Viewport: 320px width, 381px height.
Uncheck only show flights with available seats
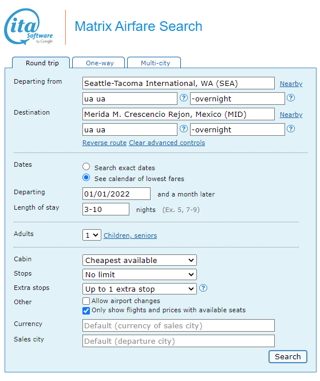point(86,311)
